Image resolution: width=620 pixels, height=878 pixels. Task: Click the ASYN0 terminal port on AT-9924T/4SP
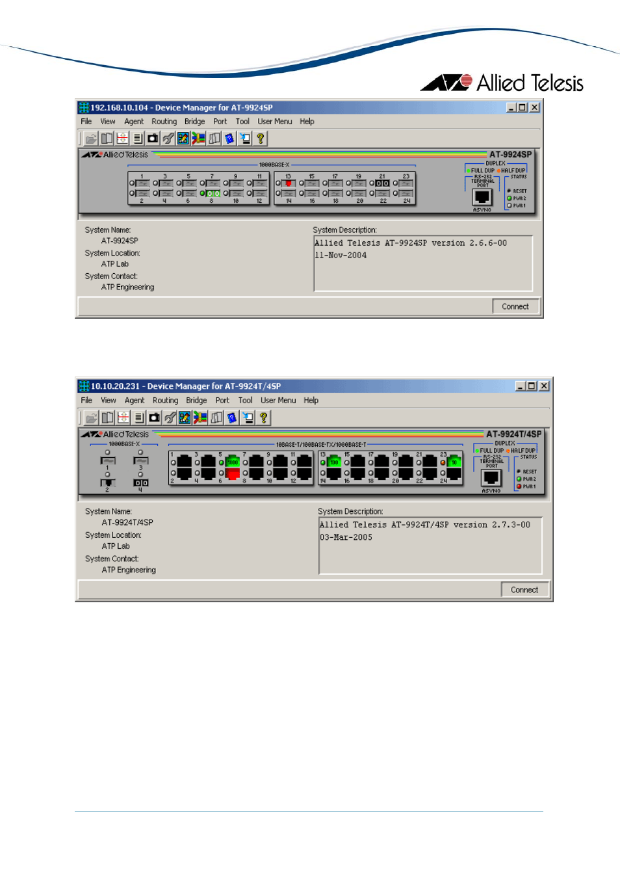click(491, 477)
